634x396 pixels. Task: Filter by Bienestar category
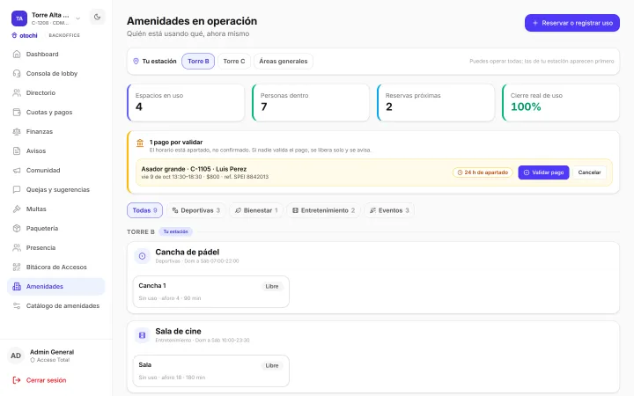[256, 210]
